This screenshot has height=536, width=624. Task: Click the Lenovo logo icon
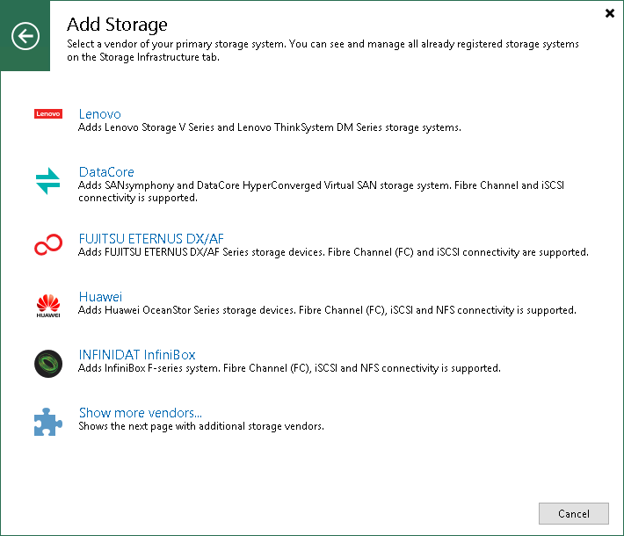click(x=47, y=114)
